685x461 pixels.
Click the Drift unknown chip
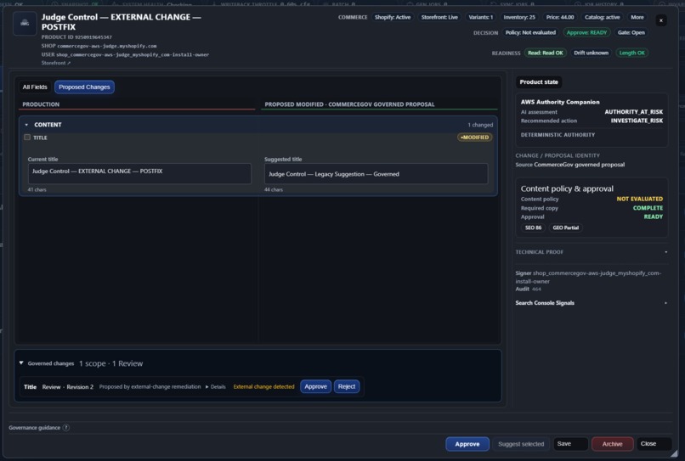pyautogui.click(x=591, y=53)
